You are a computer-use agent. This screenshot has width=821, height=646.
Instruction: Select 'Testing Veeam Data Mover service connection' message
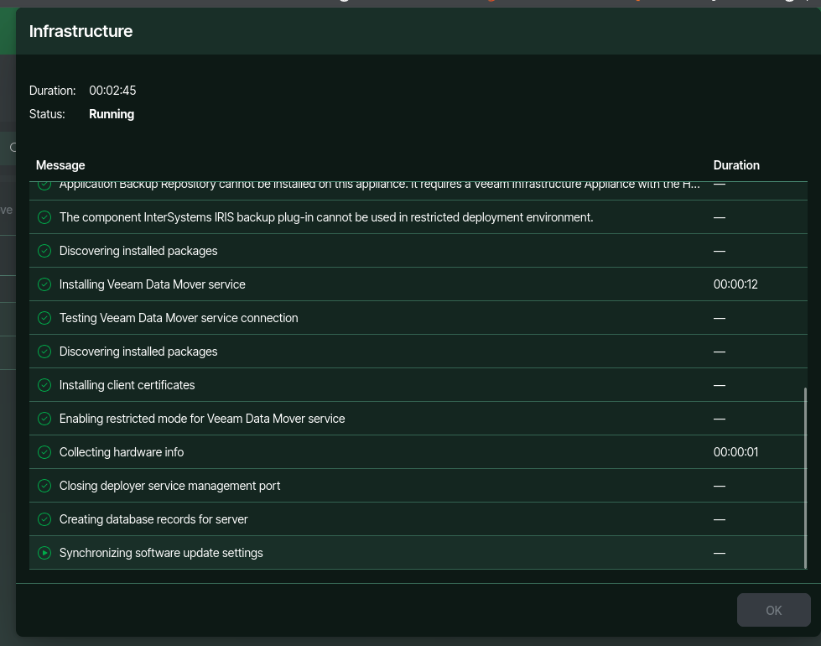coord(179,318)
